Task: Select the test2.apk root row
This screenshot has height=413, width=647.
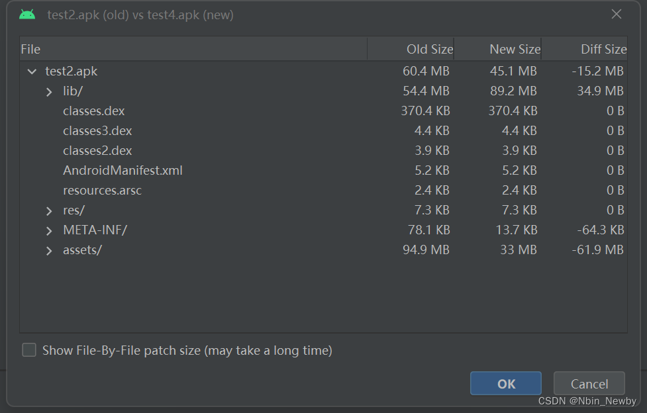Action: (72, 71)
